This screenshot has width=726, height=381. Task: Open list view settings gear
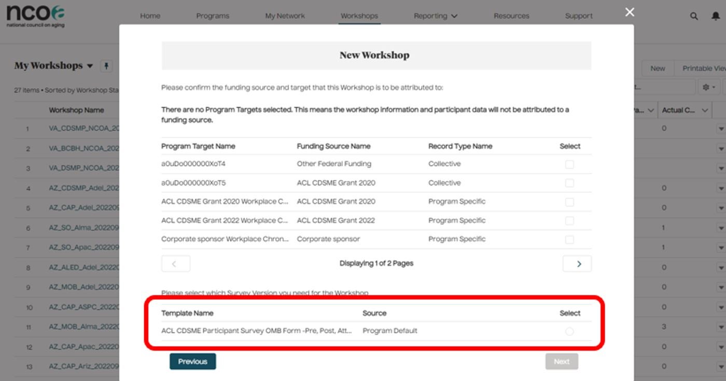pyautogui.click(x=708, y=87)
